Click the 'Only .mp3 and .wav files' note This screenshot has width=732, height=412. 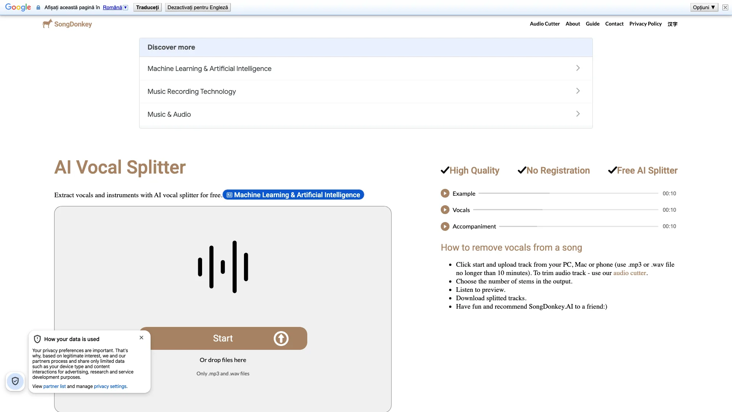pyautogui.click(x=223, y=373)
